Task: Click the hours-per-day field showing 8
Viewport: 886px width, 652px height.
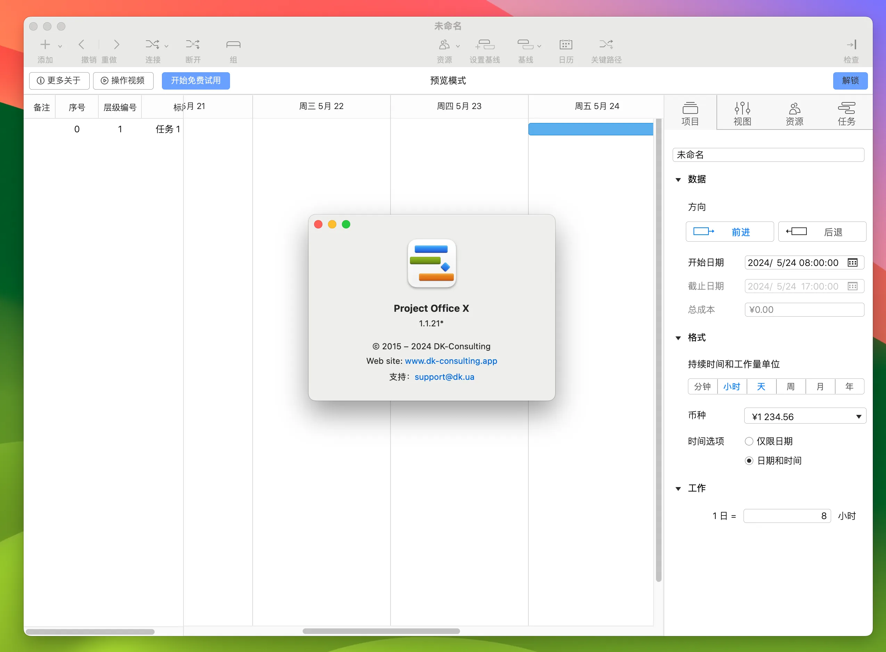Action: click(787, 516)
